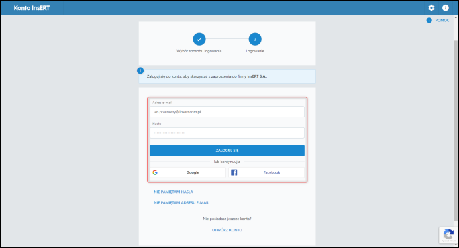Image resolution: width=459 pixels, height=248 pixels.
Task: Click 'Nie posiadasz jeszcze konta?' text
Action: (227, 219)
